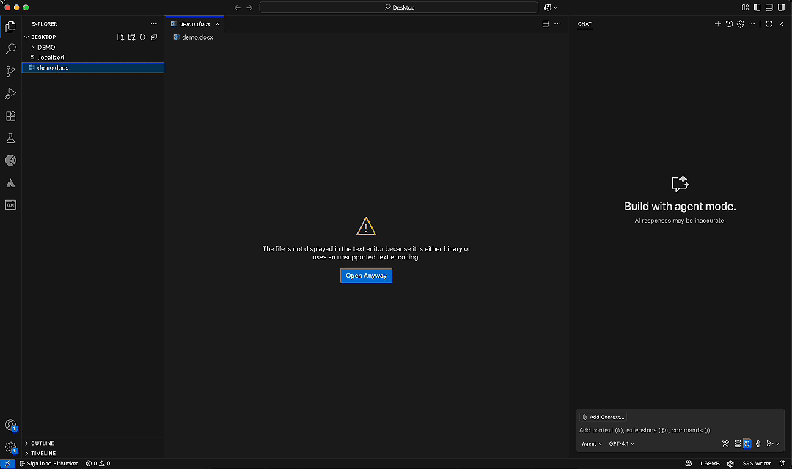792x469 pixels.
Task: Select the CHAT panel tab
Action: click(584, 23)
